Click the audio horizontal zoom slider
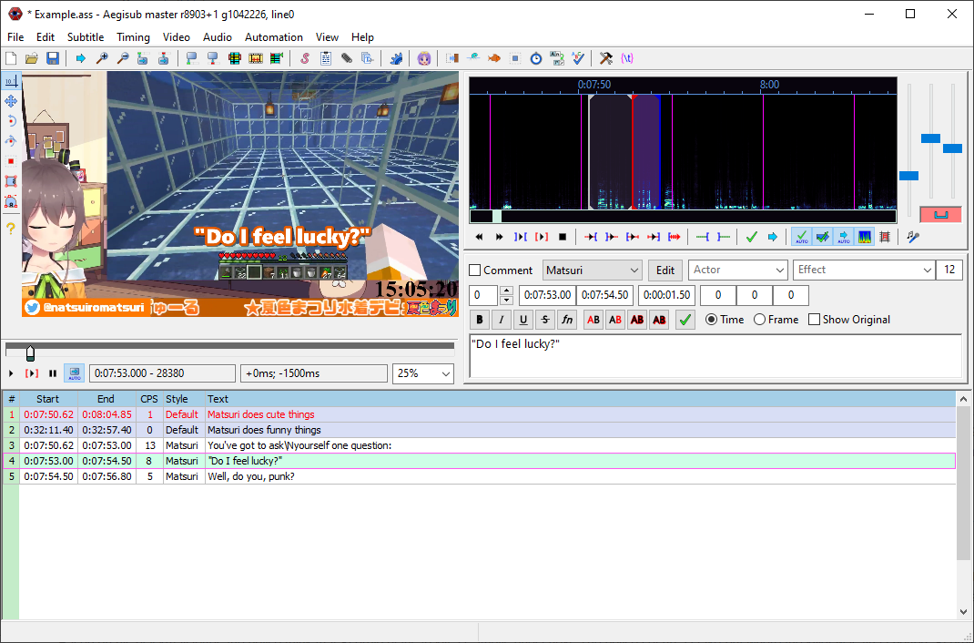 point(908,176)
